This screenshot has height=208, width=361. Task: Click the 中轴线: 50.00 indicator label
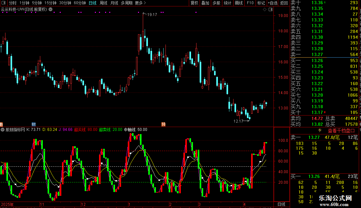(x=135, y=130)
